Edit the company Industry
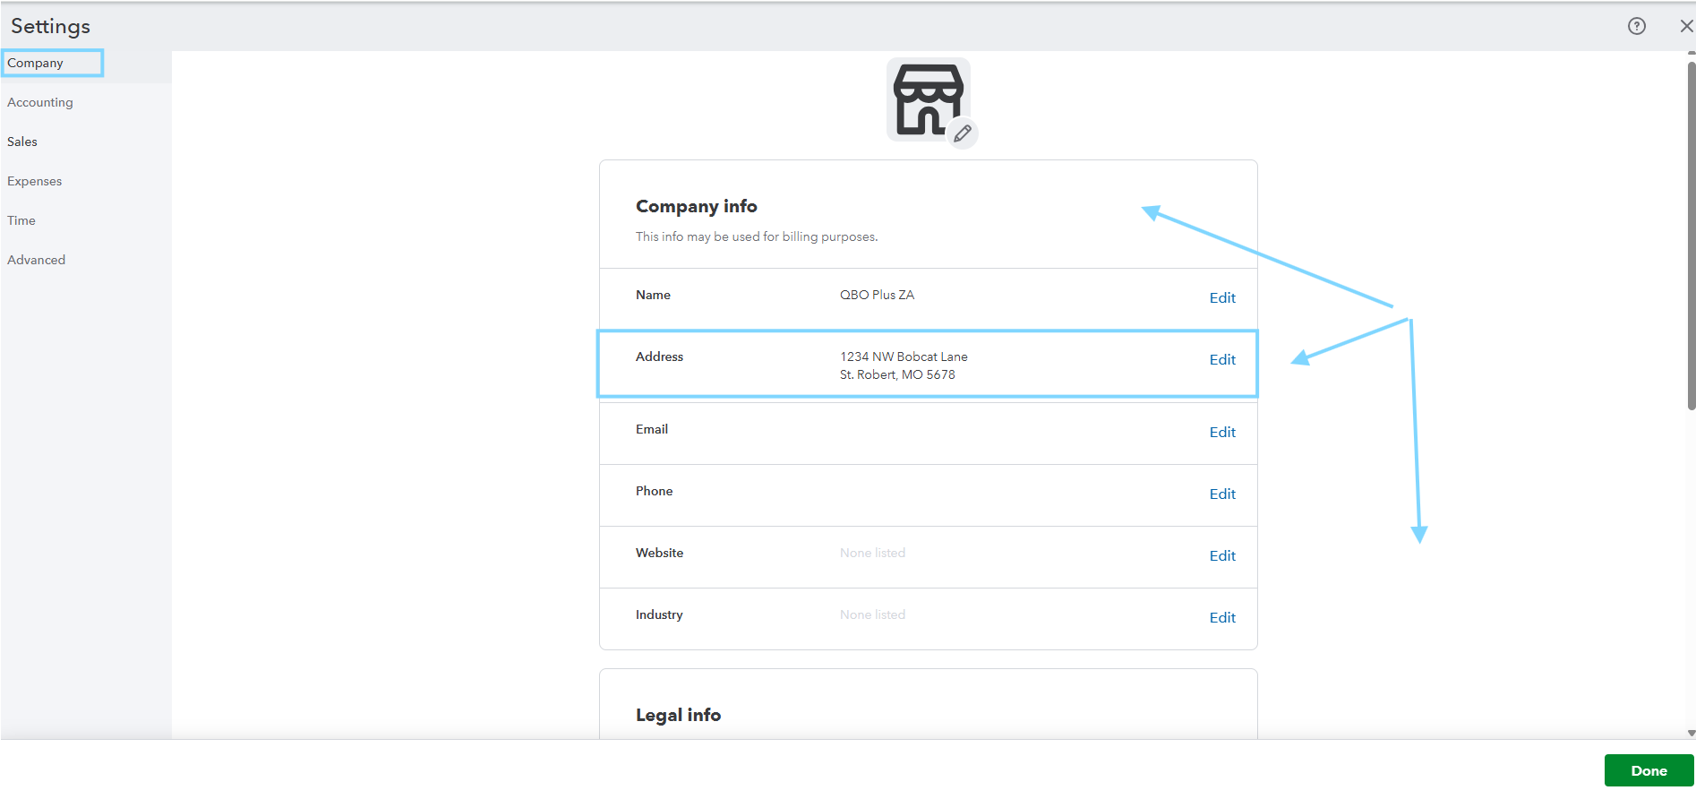The width and height of the screenshot is (1696, 799). point(1222,617)
